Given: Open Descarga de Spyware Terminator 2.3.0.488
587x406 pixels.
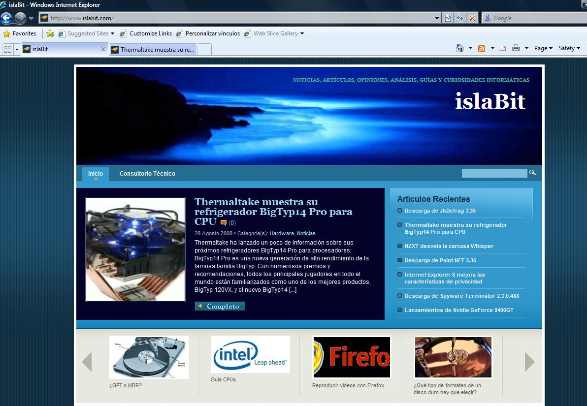Looking at the screenshot, I should (461, 296).
